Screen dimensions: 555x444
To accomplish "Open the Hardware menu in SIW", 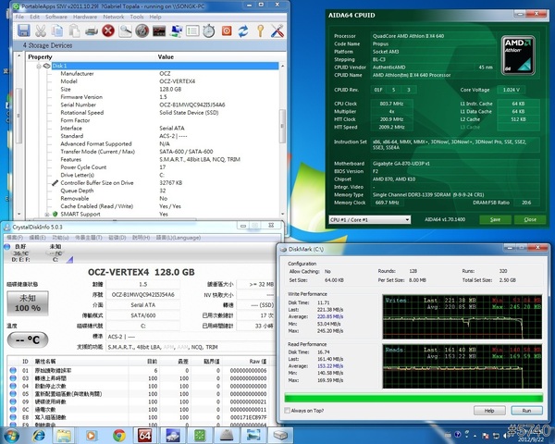I will pos(85,17).
